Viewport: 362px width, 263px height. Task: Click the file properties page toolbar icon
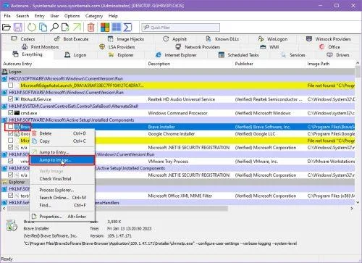65,28
